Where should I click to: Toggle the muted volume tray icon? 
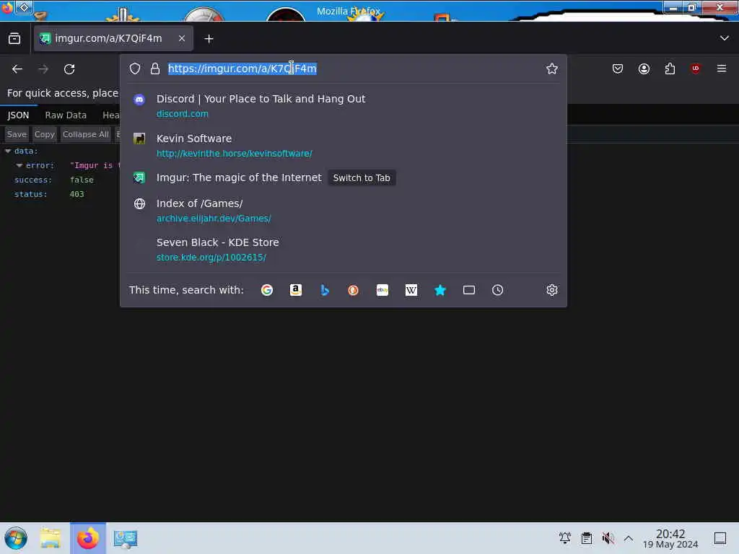point(608,537)
